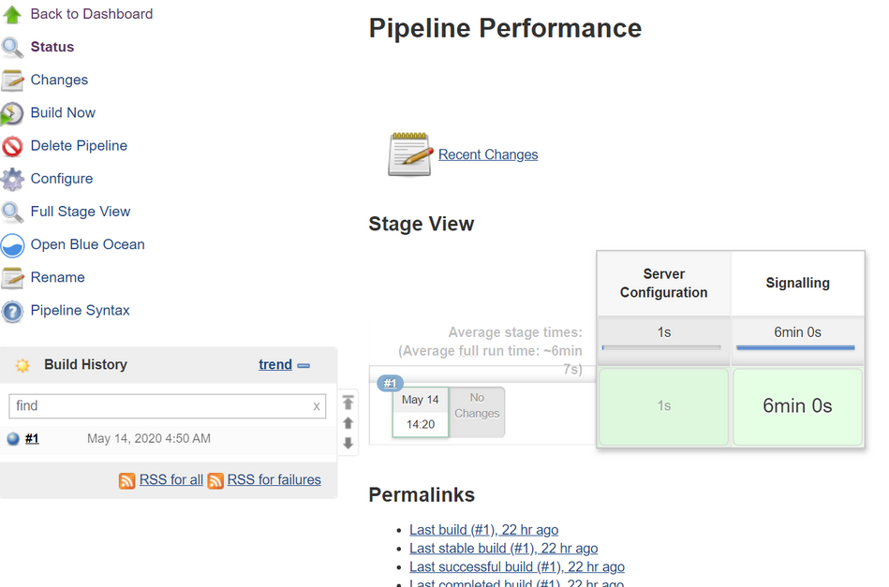
Task: Open the Changes menu item
Action: tap(59, 81)
